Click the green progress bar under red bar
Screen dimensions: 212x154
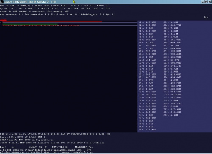pyautogui.click(x=30, y=24)
